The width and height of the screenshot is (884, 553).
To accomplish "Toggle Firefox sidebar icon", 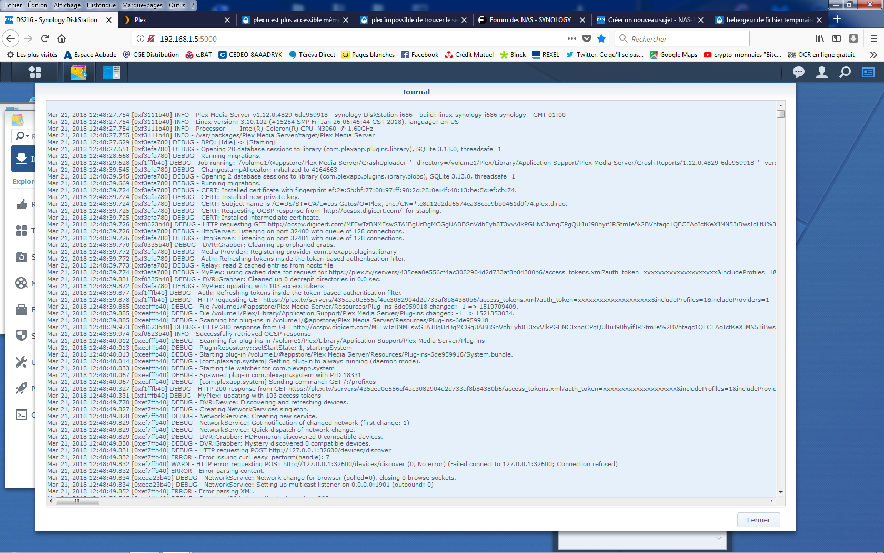I will (x=837, y=38).
